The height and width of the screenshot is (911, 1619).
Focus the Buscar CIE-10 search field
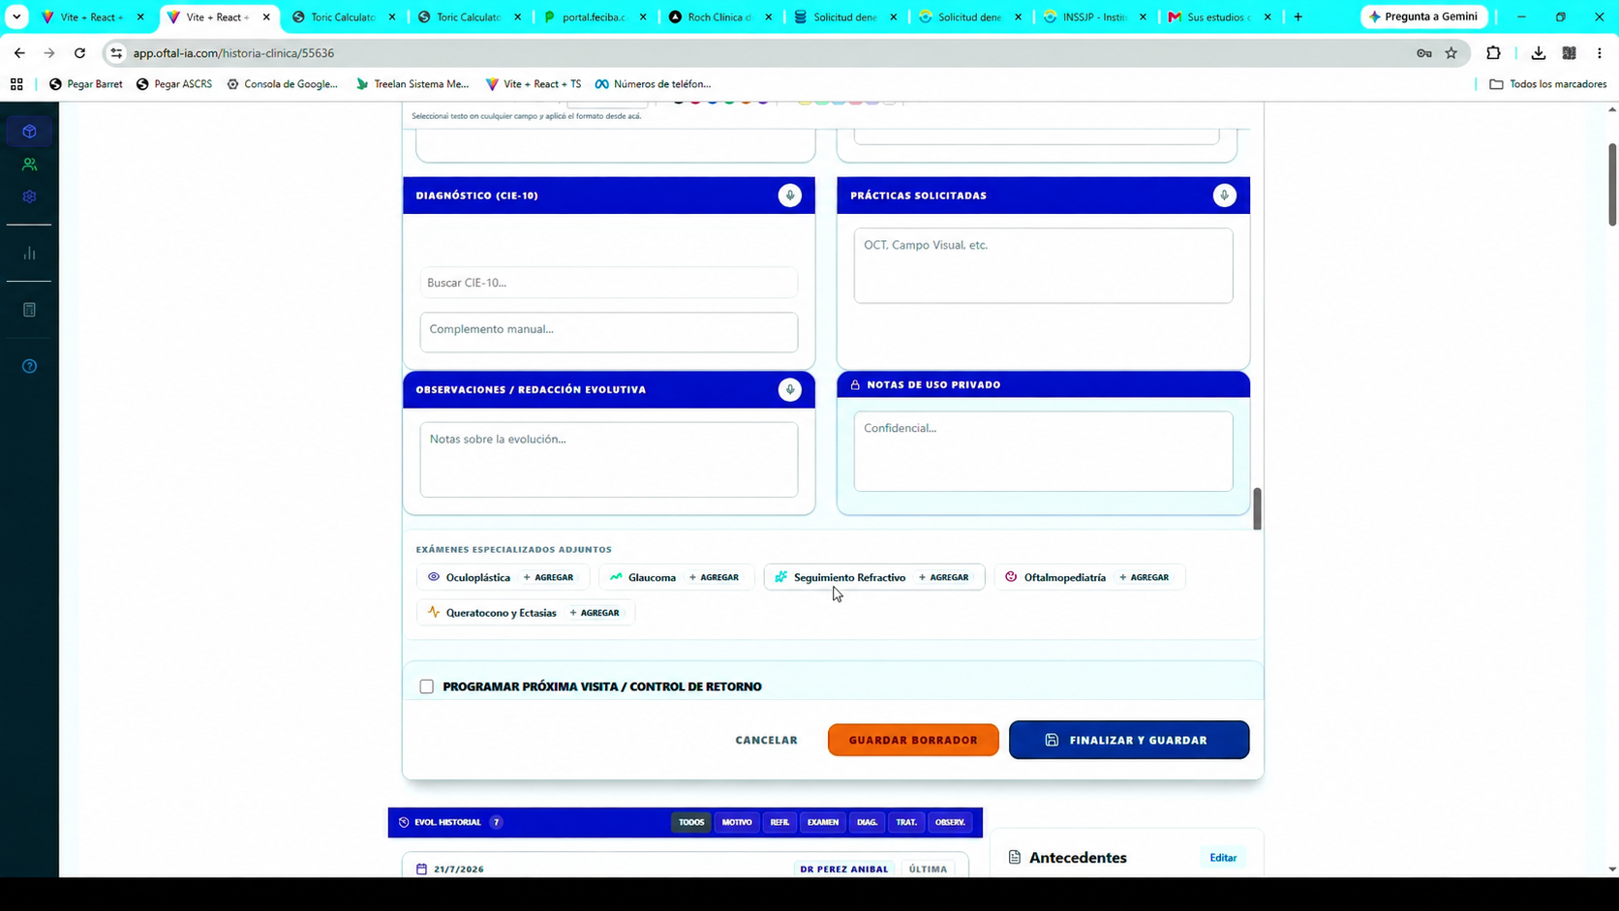tap(609, 283)
